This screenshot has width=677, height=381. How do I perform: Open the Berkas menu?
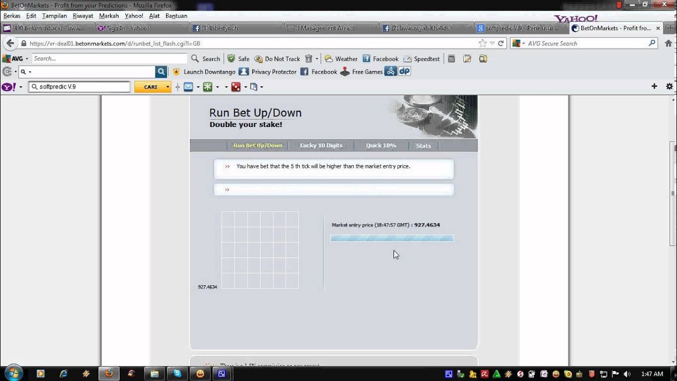click(12, 16)
